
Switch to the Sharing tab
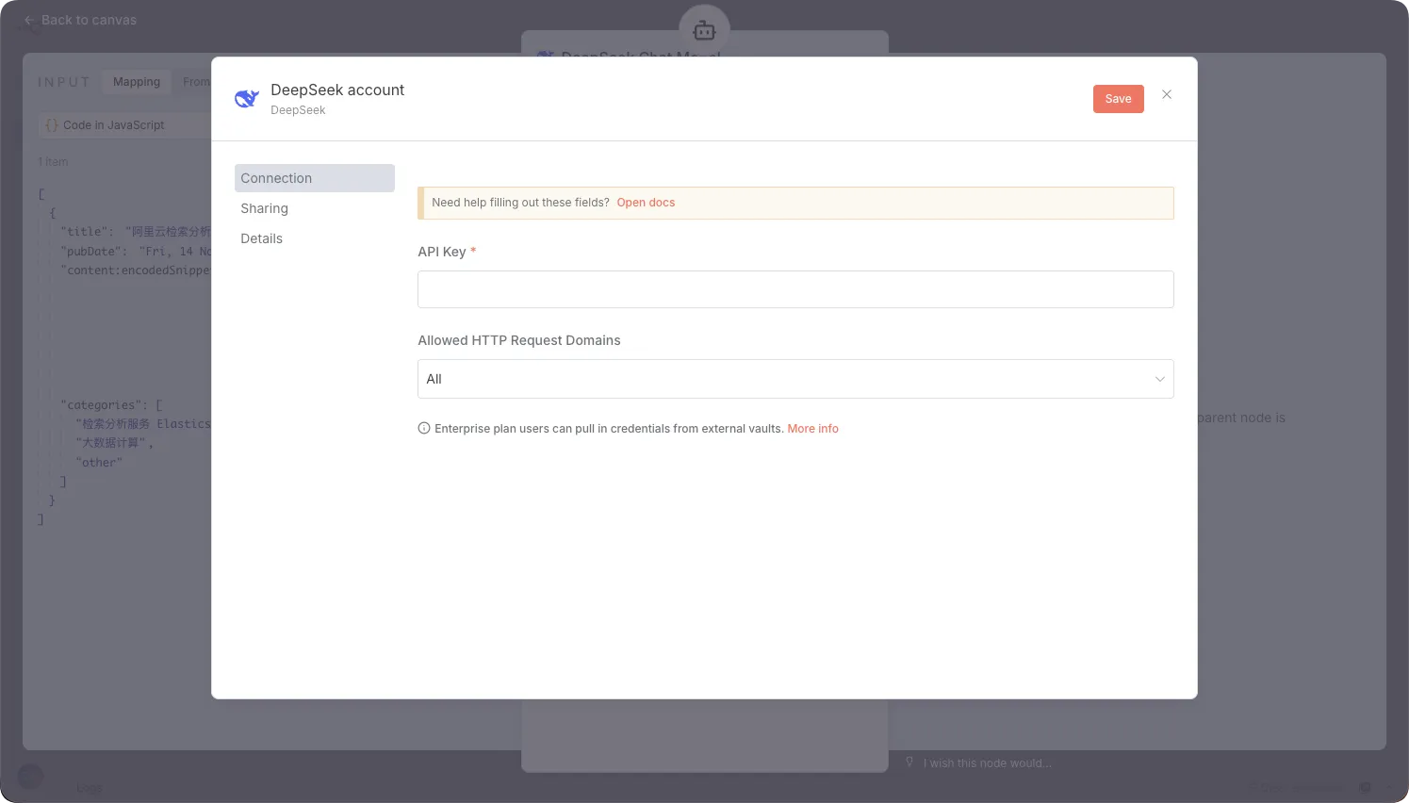pos(265,208)
